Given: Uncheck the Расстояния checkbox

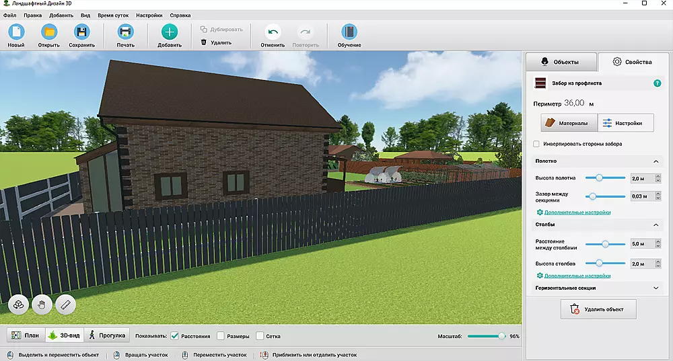Looking at the screenshot, I should [x=174, y=335].
